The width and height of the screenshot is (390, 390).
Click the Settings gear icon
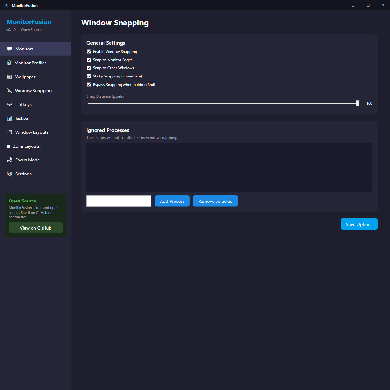point(9,174)
